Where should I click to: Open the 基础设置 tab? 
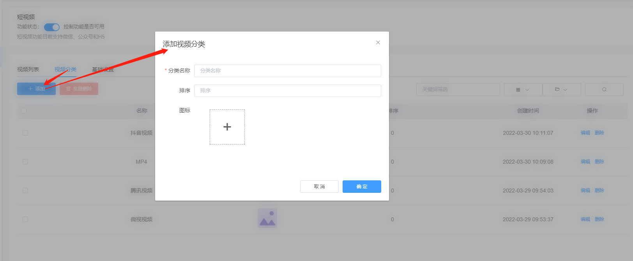(103, 69)
